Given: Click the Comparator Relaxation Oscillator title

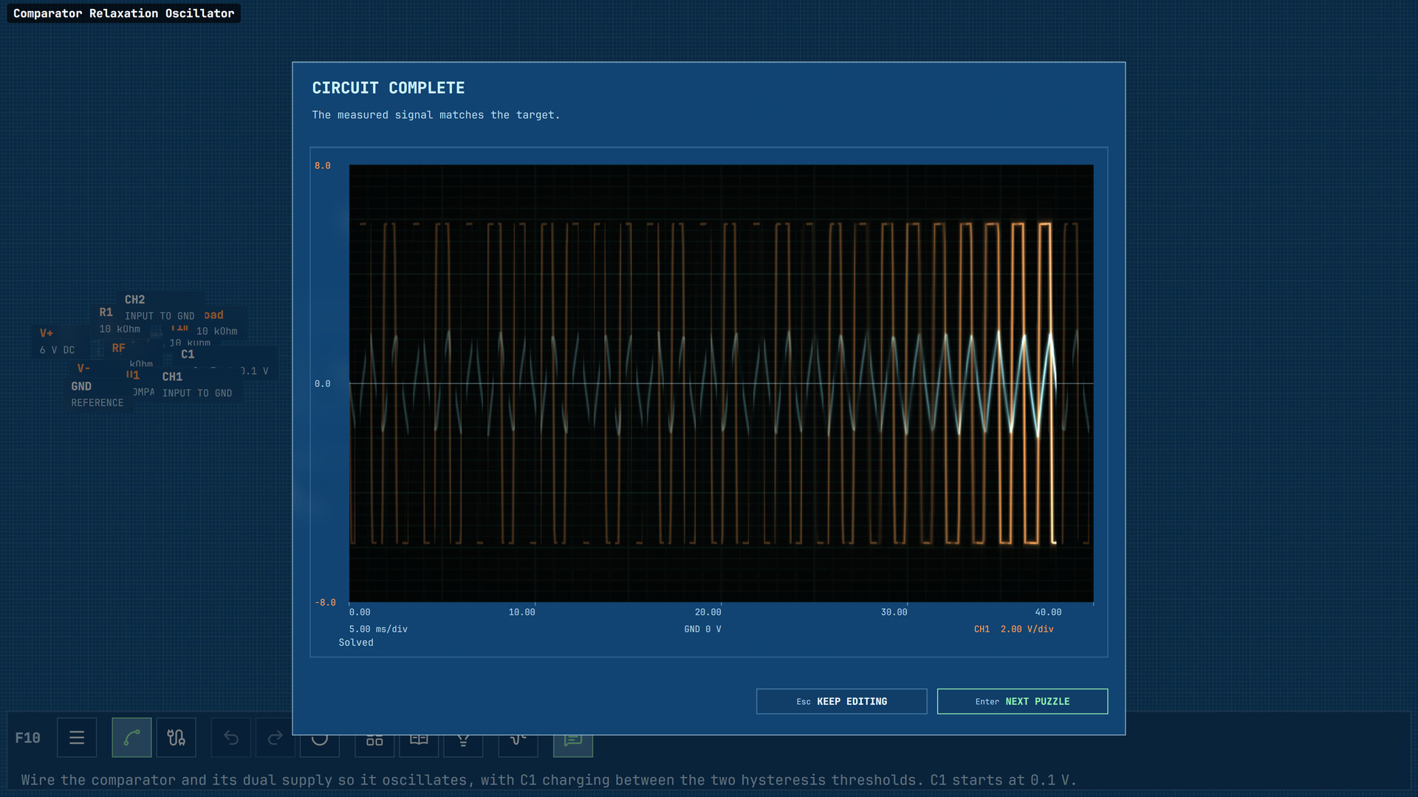Looking at the screenshot, I should (124, 13).
